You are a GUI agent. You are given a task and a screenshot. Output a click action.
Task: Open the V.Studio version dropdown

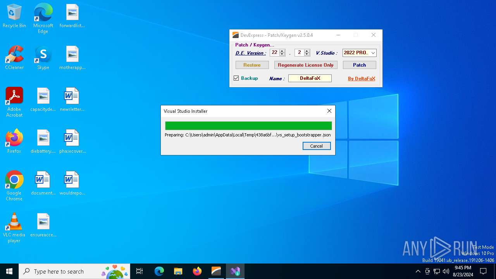click(x=373, y=53)
